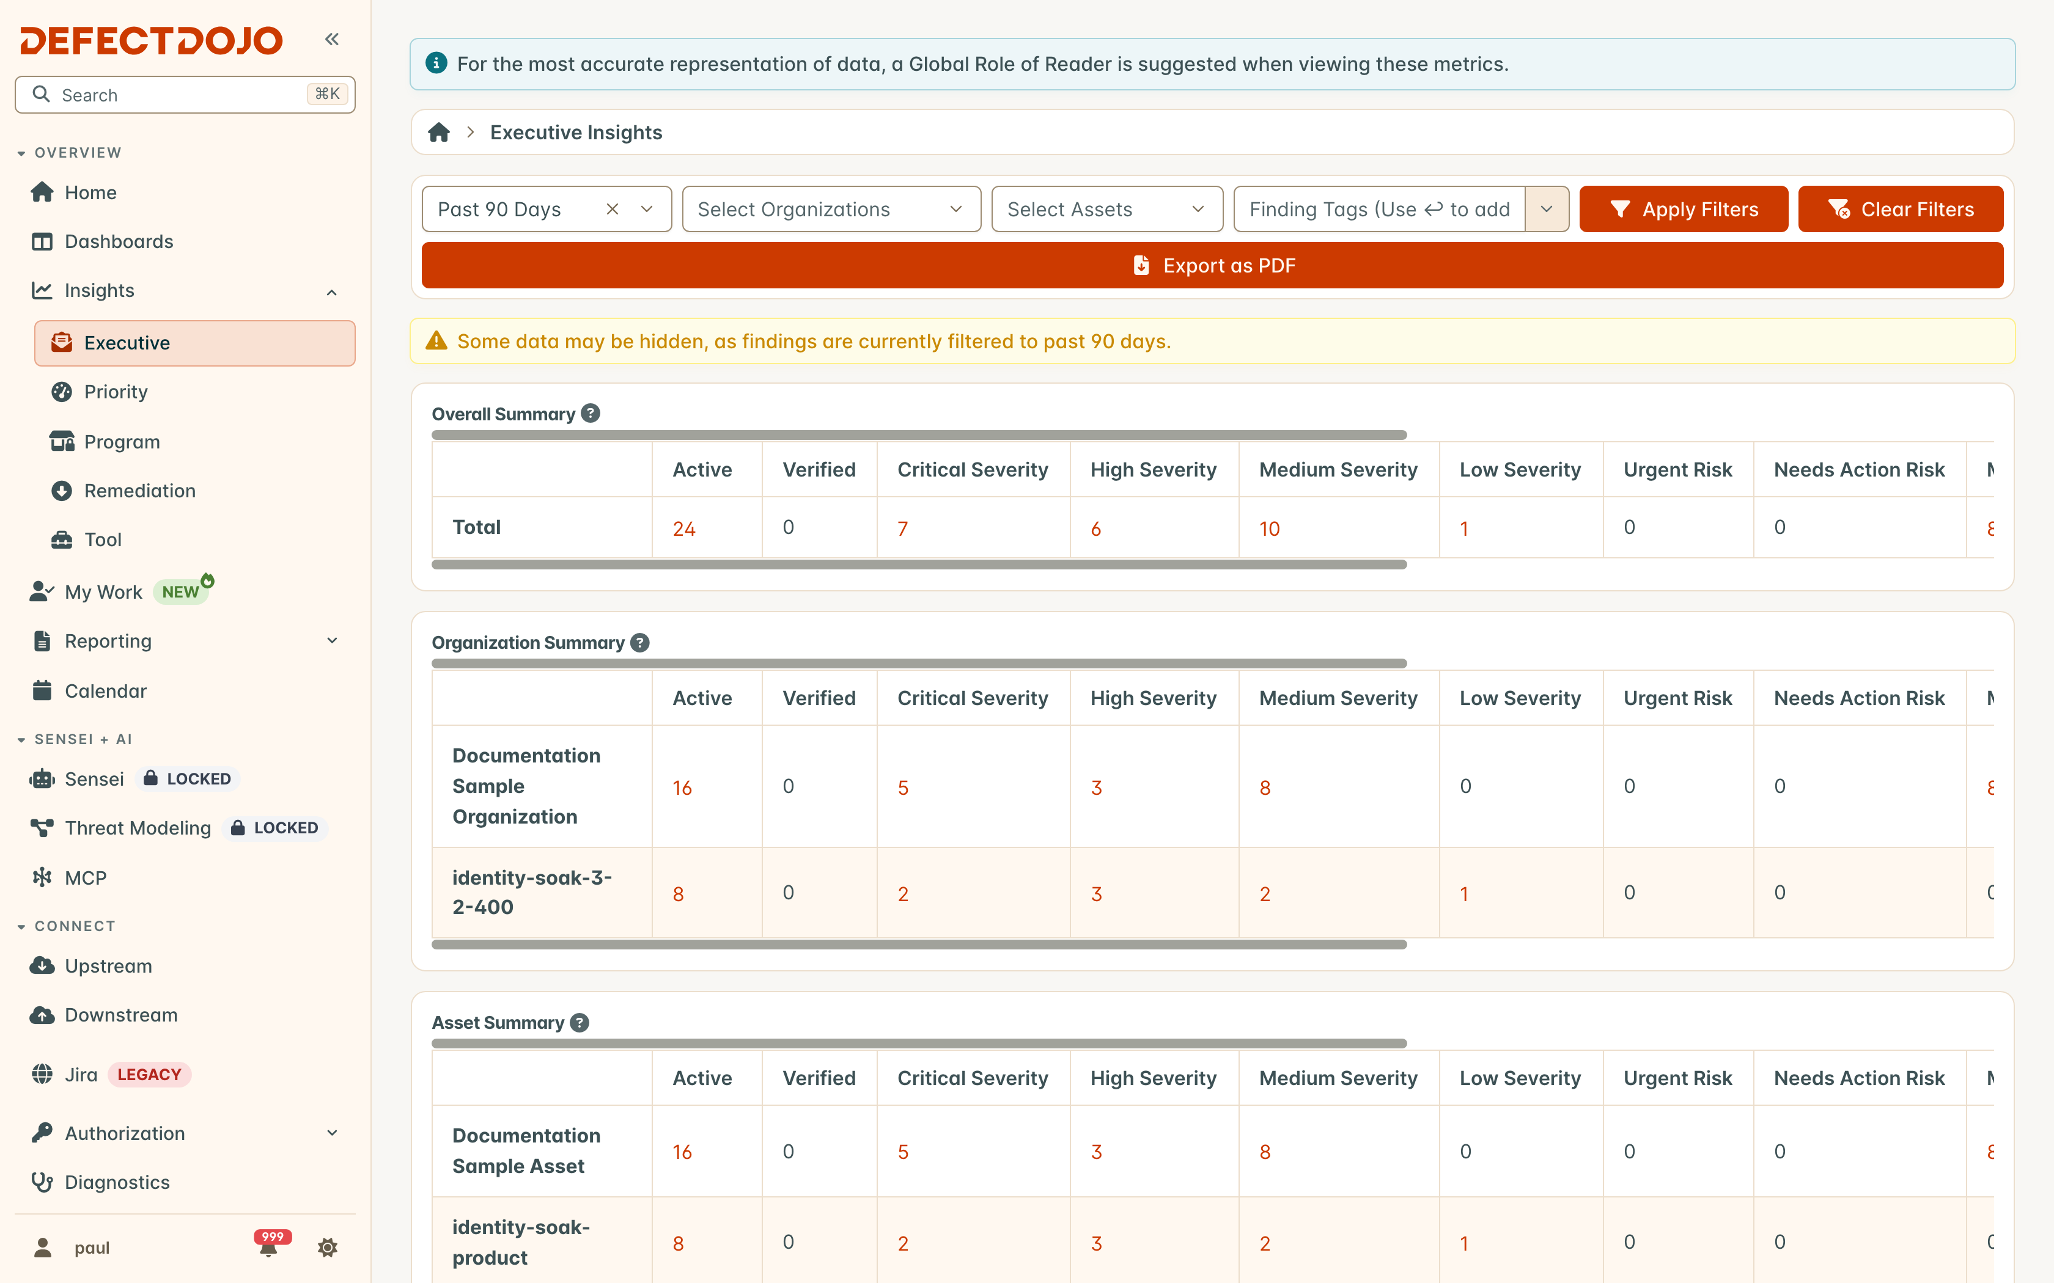Click the Apply Filters button

coord(1683,209)
